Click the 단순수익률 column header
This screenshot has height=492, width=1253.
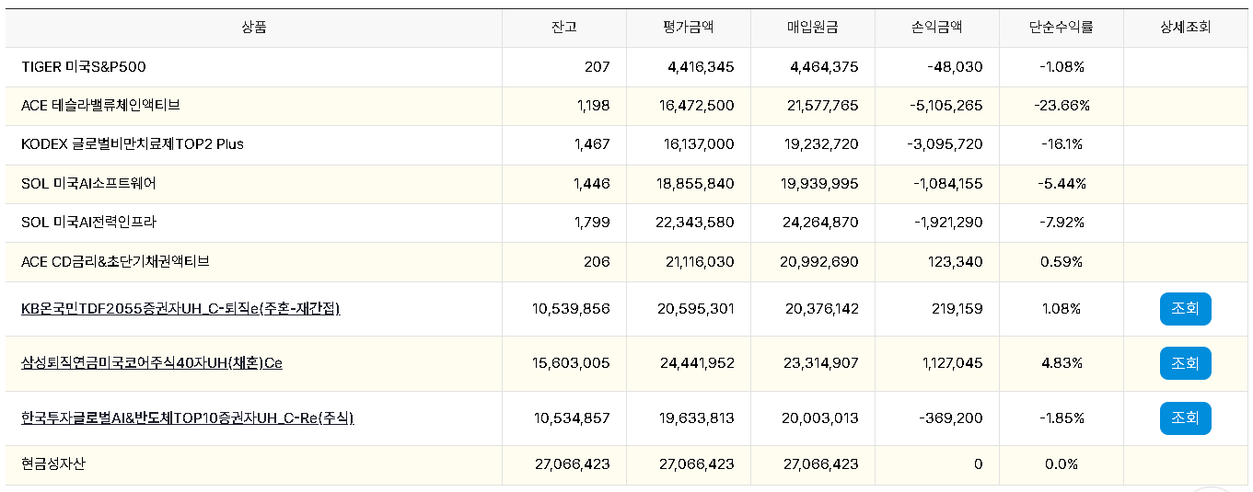click(1061, 28)
